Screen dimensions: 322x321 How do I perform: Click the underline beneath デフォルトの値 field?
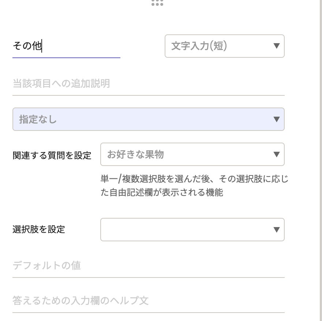click(146, 277)
